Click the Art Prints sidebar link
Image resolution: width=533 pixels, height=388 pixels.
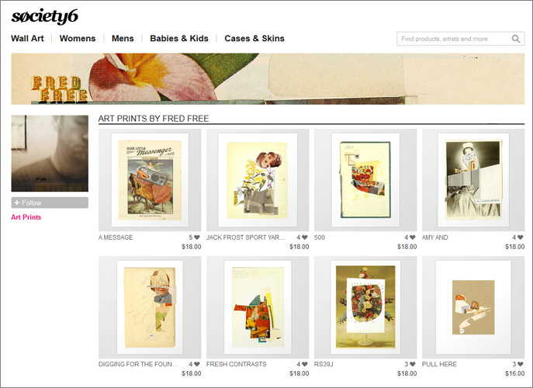(x=26, y=217)
